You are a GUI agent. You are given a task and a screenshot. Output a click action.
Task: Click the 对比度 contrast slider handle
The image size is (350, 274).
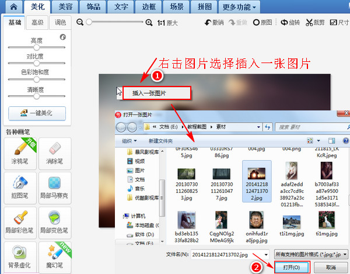pyautogui.click(x=36, y=63)
